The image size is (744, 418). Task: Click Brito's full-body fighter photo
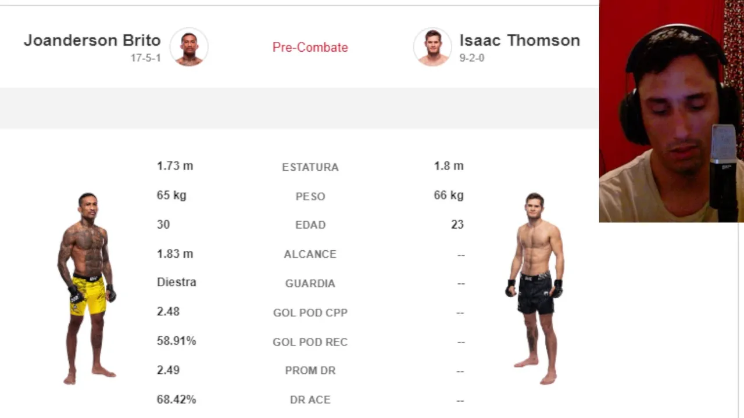click(87, 289)
